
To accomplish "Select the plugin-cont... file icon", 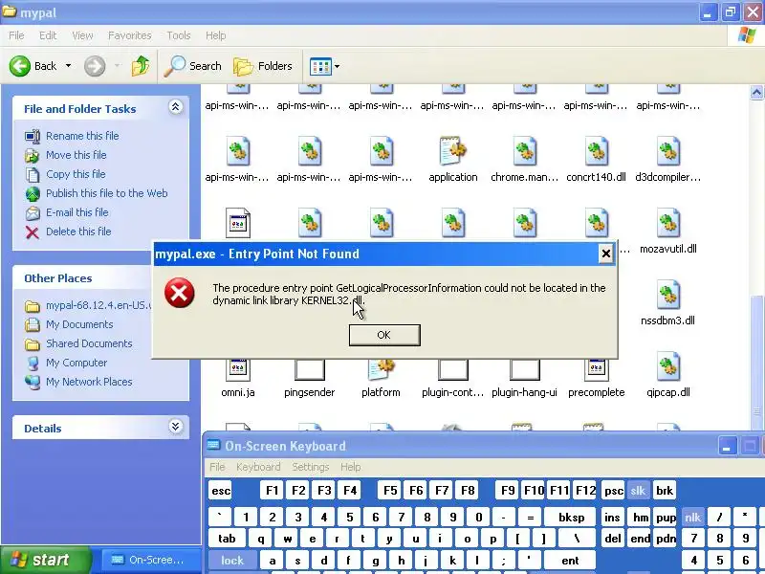I will 452,370.
